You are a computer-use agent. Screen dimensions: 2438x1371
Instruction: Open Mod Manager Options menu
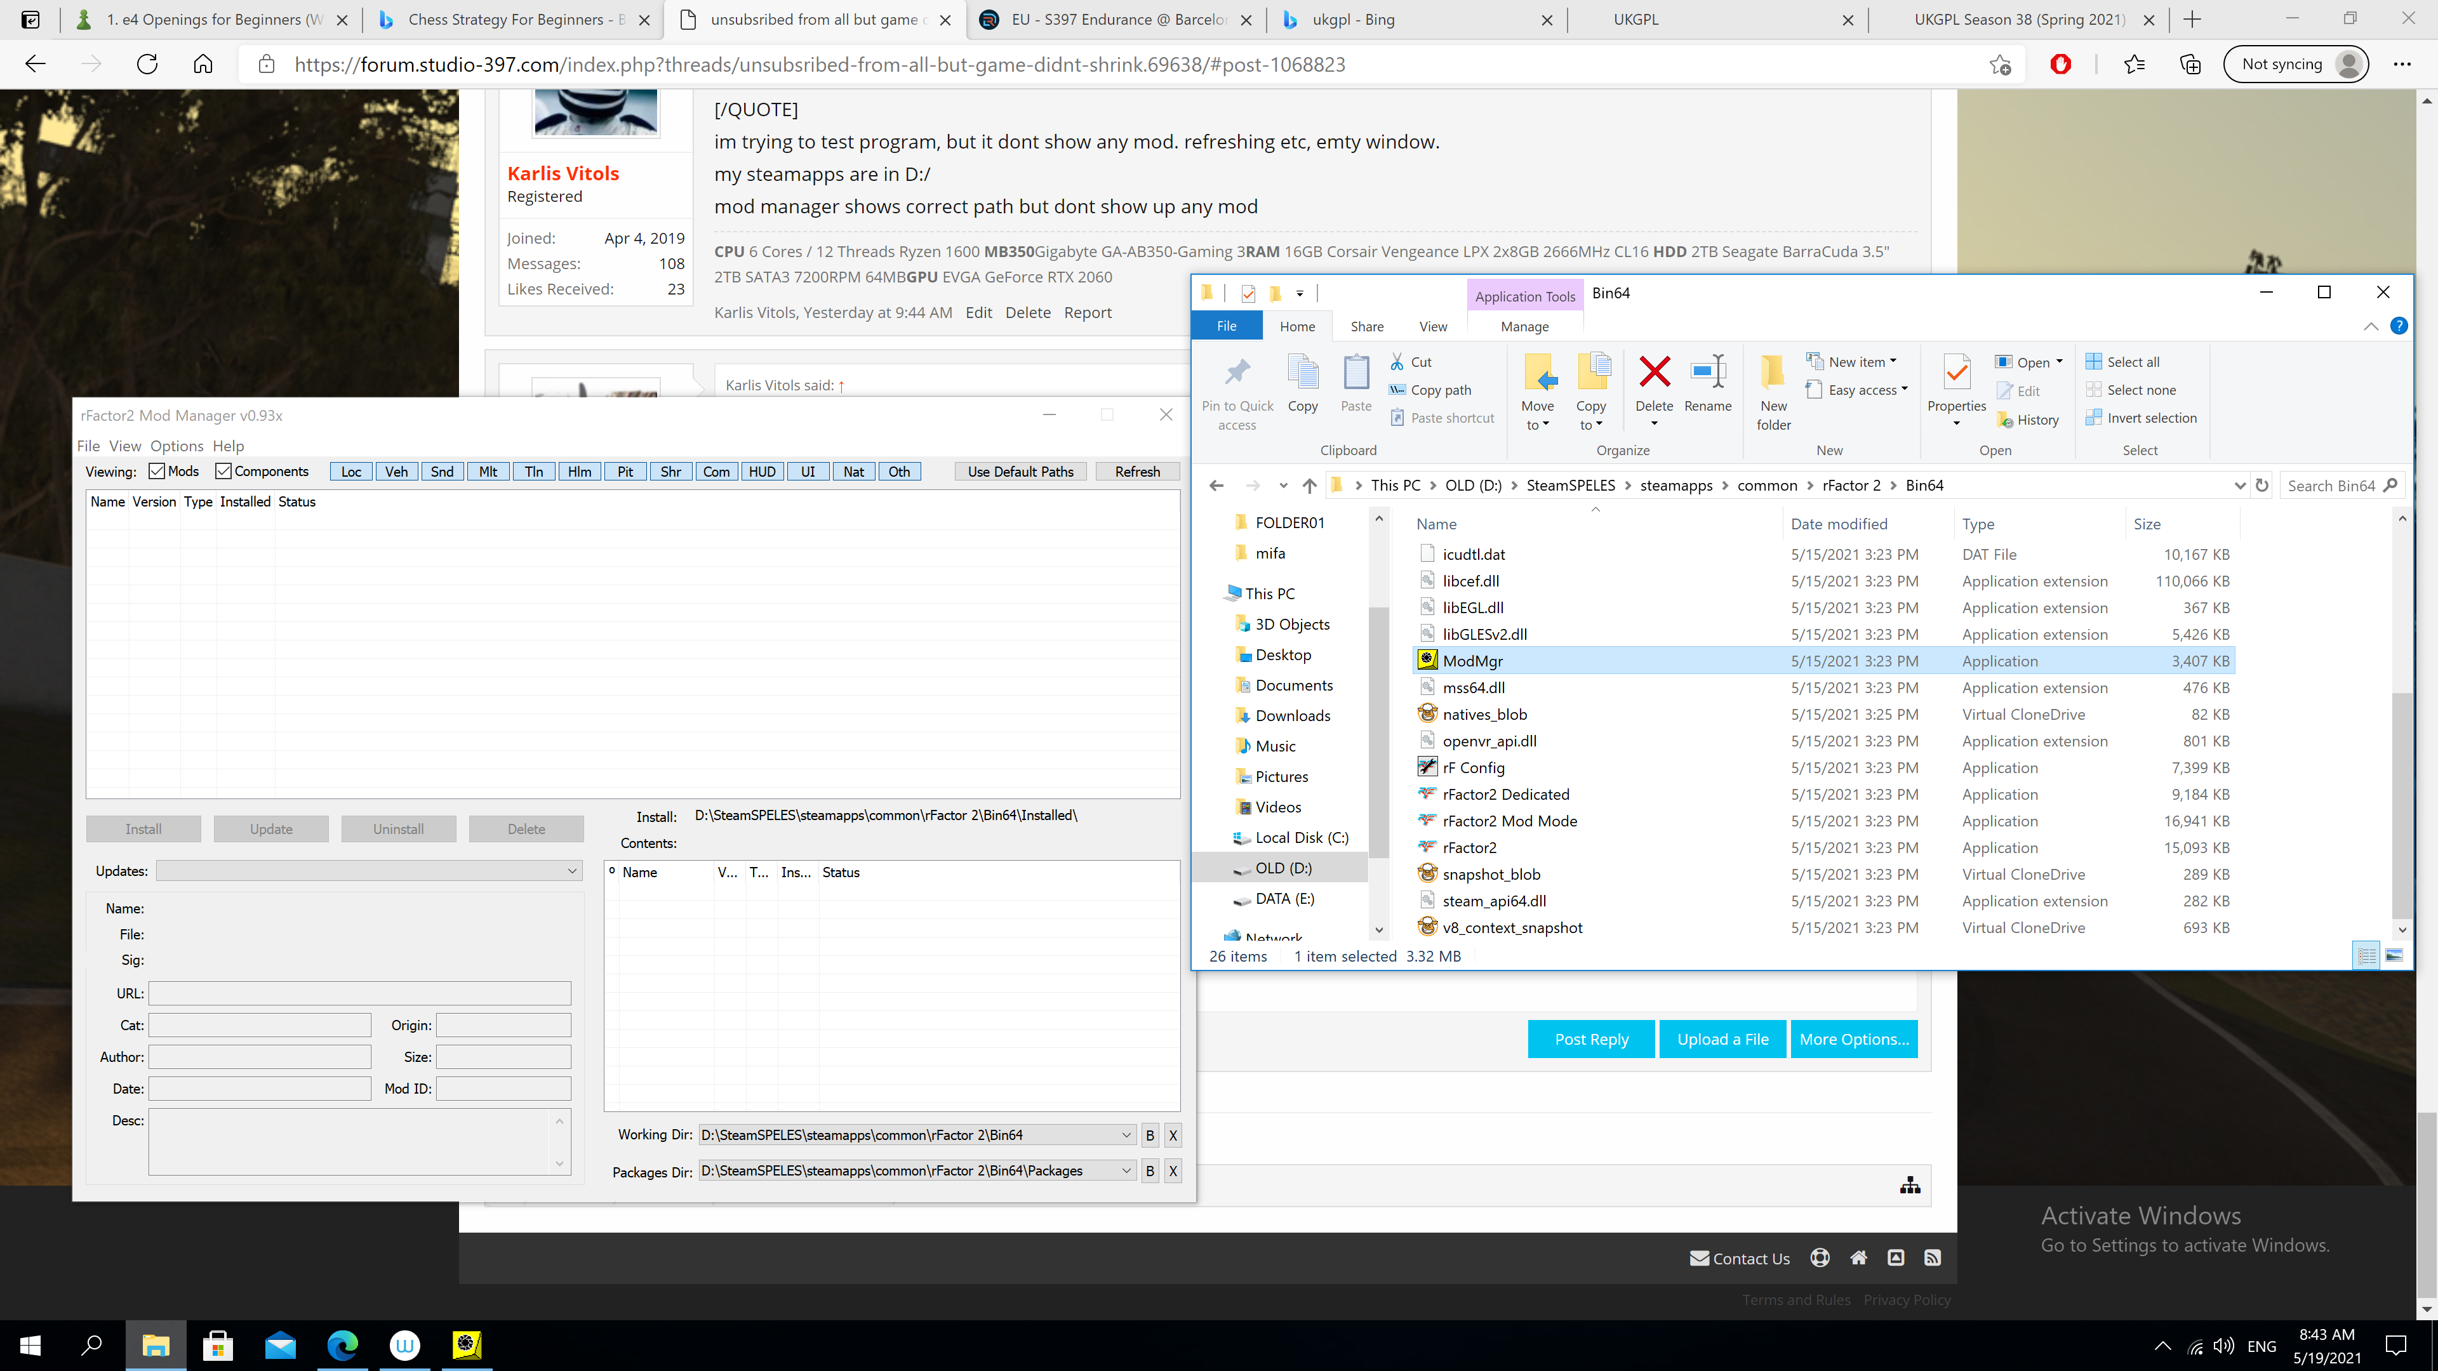(x=177, y=446)
